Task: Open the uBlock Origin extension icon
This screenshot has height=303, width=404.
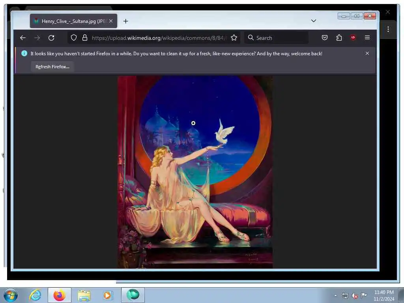Action: click(x=353, y=37)
